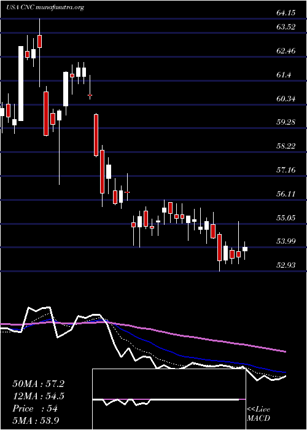Click the MACD inset chart panel

point(169,399)
